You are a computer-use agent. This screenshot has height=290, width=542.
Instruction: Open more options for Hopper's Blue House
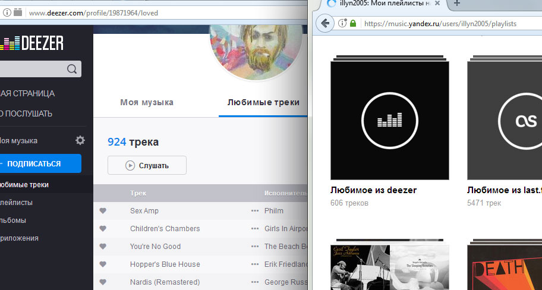point(255,264)
